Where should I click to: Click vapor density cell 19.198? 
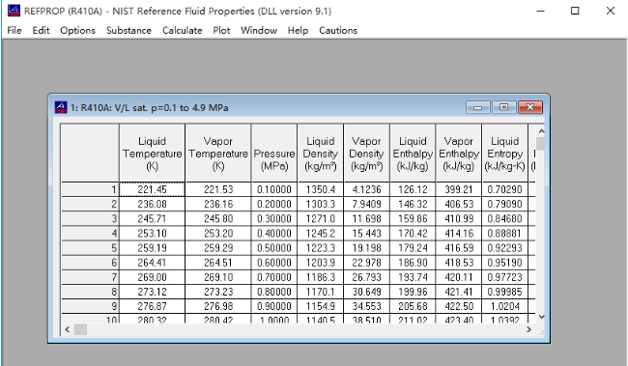[366, 248]
